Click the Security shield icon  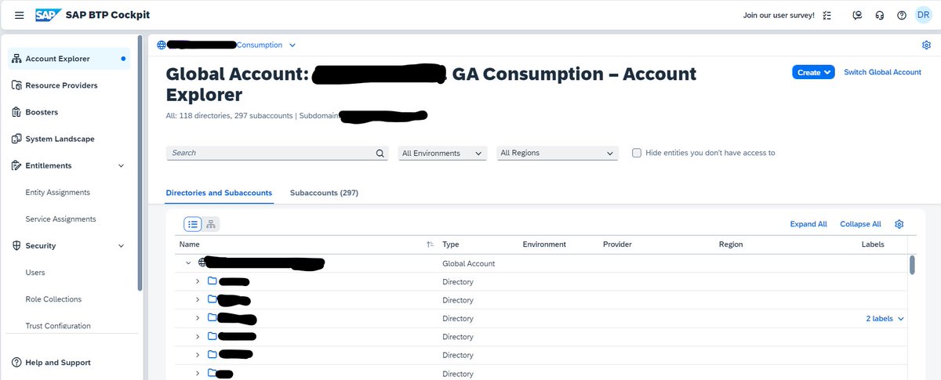click(16, 245)
